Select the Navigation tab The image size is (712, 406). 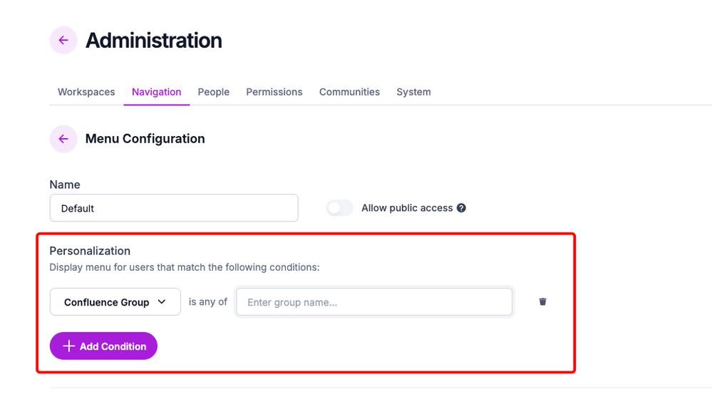point(157,92)
